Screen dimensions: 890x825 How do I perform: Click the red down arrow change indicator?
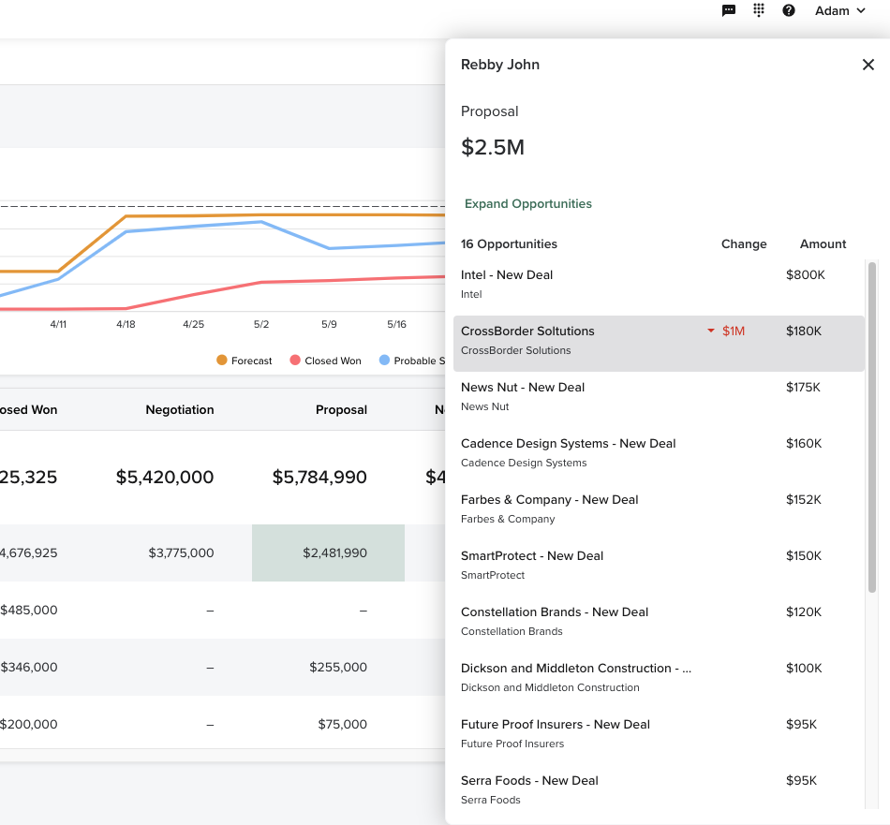[711, 331]
